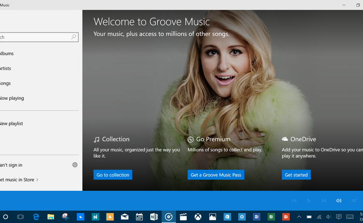The image size is (363, 223).
Task: Launch PowerPoint from the taskbar
Action: pos(286,217)
